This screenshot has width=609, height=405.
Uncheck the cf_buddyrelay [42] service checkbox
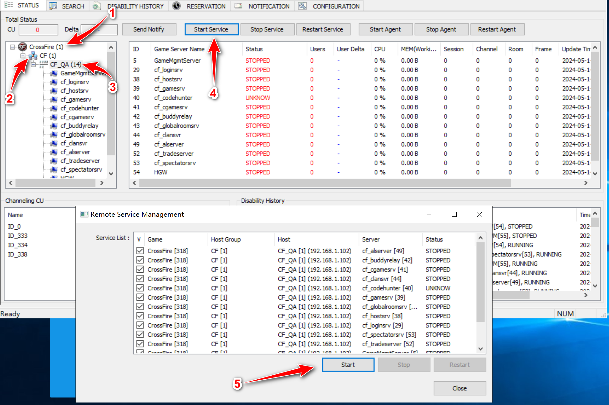pos(140,260)
